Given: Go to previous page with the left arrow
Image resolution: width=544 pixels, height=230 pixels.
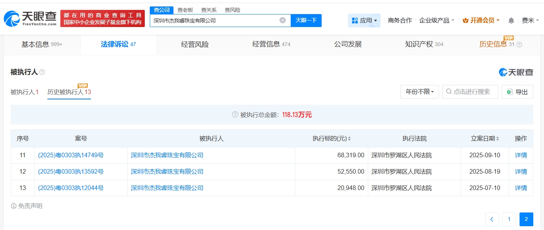Looking at the screenshot, I should 492,219.
